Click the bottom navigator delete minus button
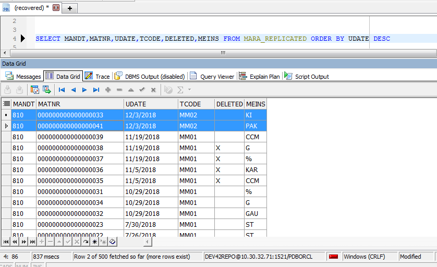This screenshot has height=267, width=437. (x=51, y=241)
